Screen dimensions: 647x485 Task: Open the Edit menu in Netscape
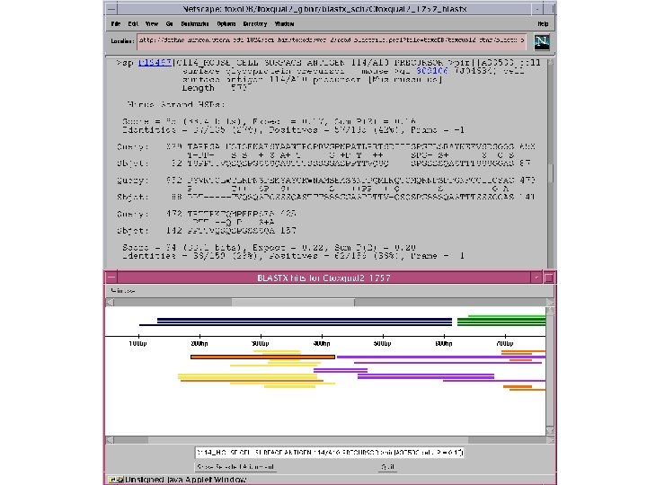(x=133, y=24)
